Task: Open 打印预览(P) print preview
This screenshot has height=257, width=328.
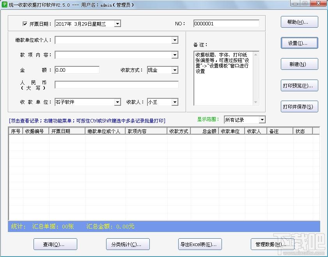Action: (x=300, y=85)
